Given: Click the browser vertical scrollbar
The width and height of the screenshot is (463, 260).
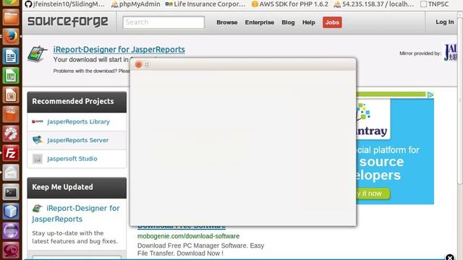Looking at the screenshot, I should pyautogui.click(x=460, y=100).
